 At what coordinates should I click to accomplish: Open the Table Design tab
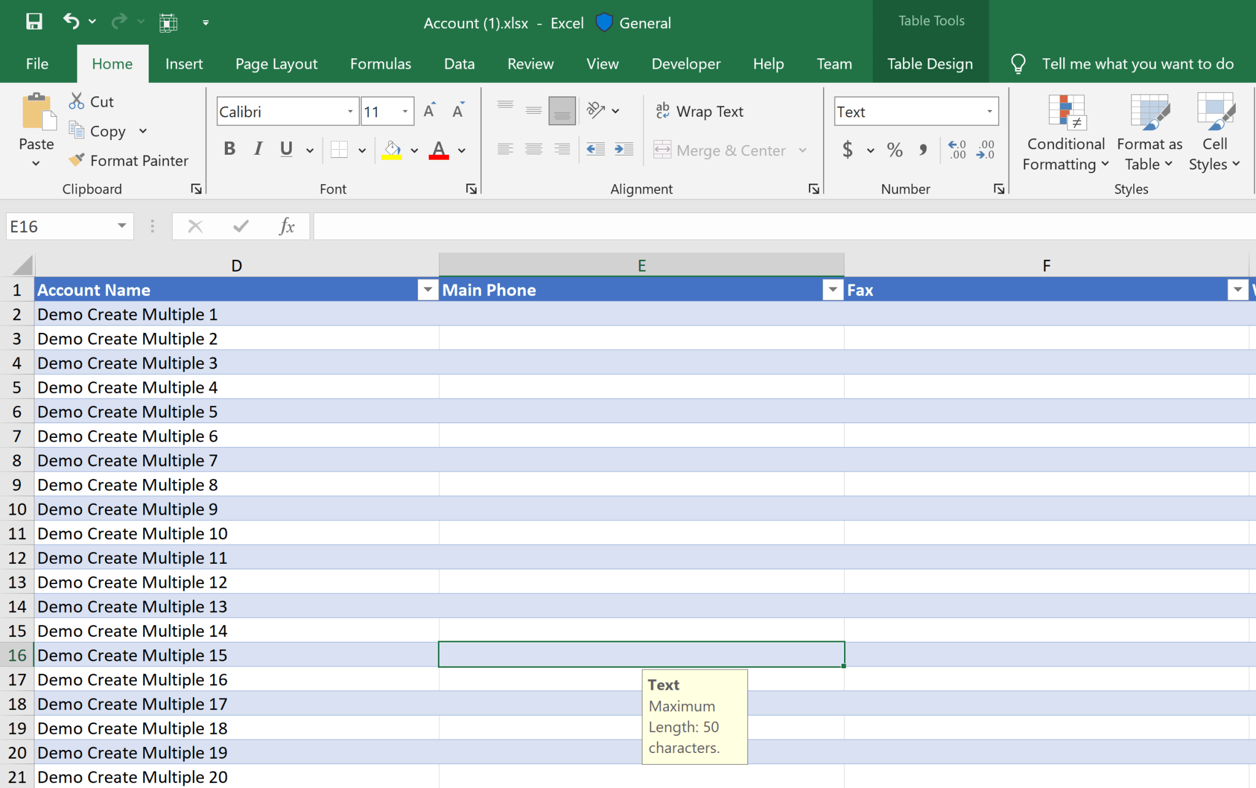pyautogui.click(x=930, y=64)
